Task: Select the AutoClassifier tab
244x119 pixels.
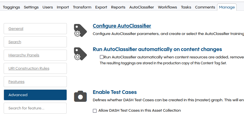Action: point(141,7)
